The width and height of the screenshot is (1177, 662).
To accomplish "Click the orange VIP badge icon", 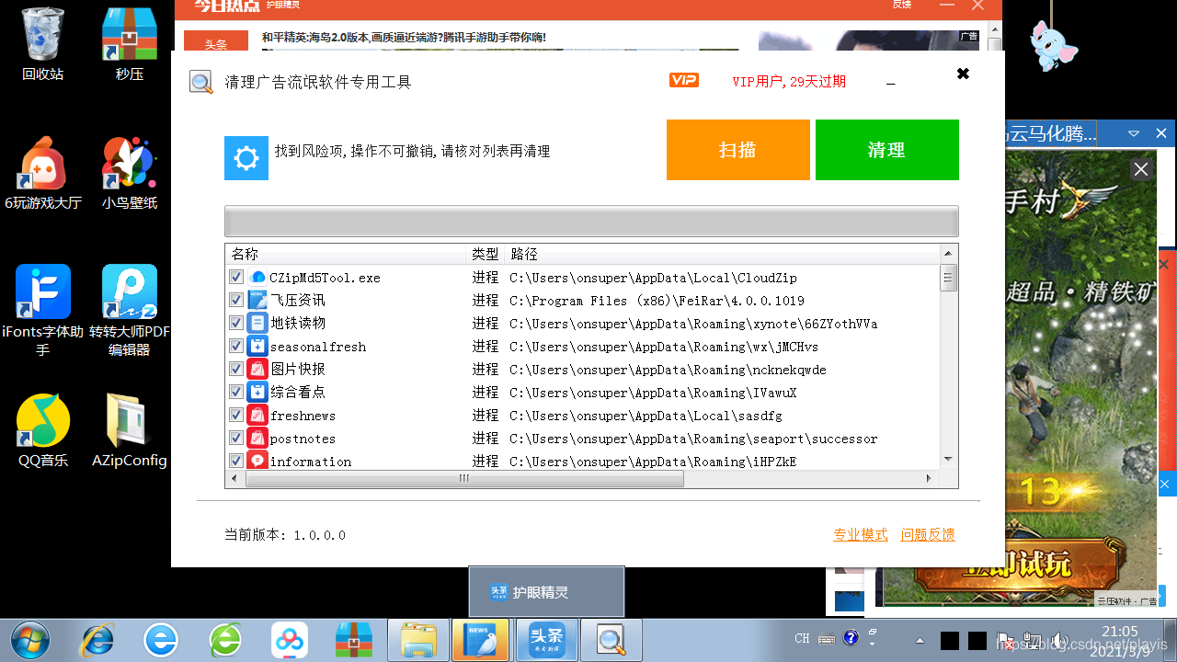I will (x=684, y=81).
